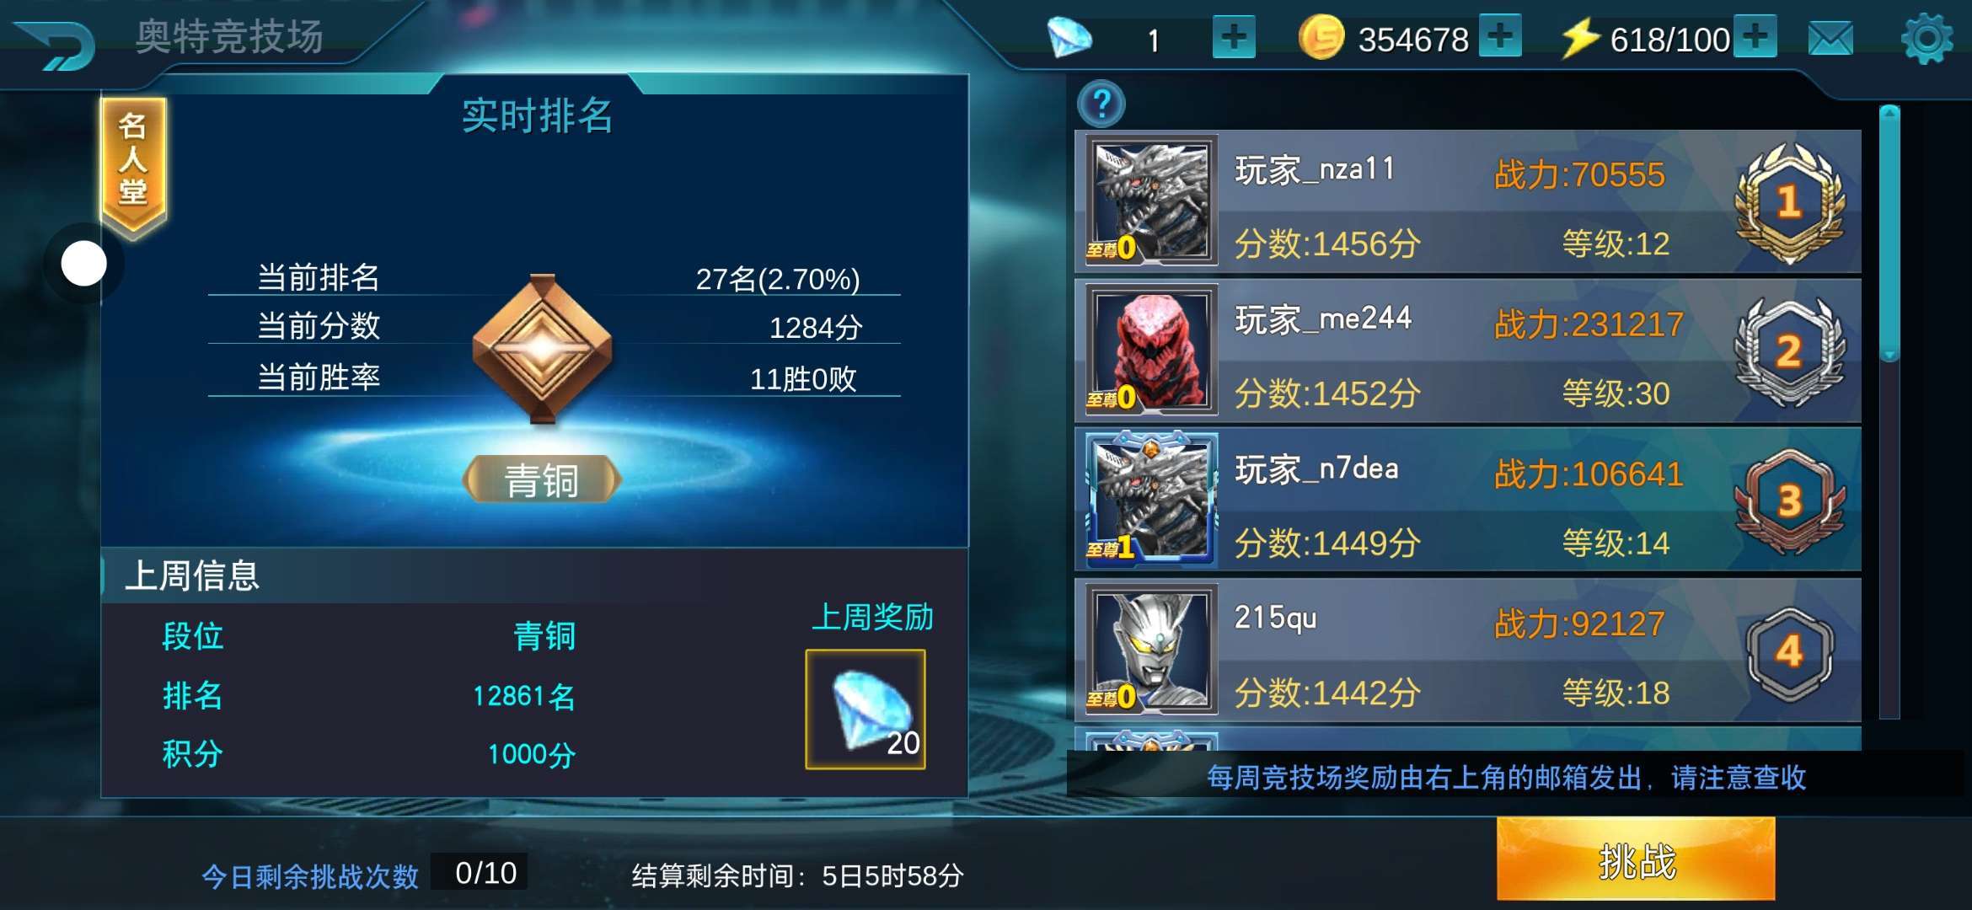Open the settings gear icon
Image resolution: width=1972 pixels, height=910 pixels.
click(x=1926, y=39)
